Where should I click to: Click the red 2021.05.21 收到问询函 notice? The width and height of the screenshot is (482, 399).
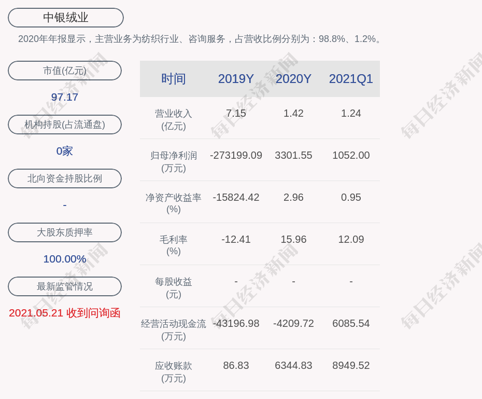pos(65,313)
